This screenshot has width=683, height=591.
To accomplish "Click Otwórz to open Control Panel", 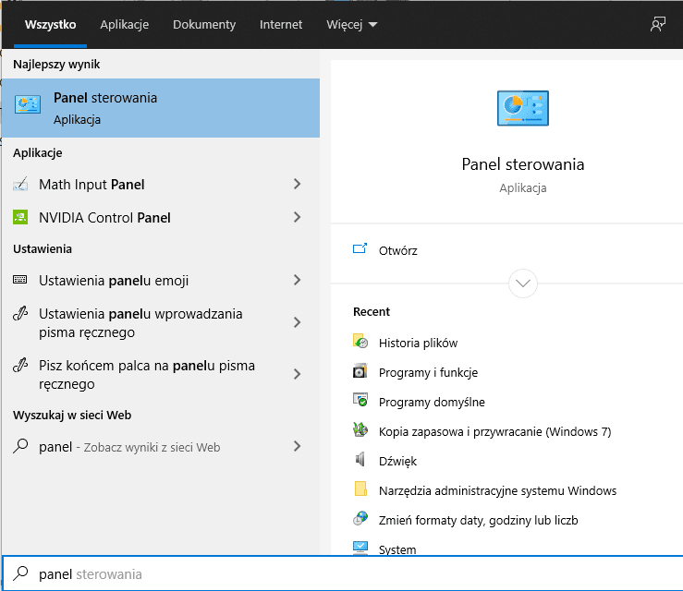I will click(397, 250).
